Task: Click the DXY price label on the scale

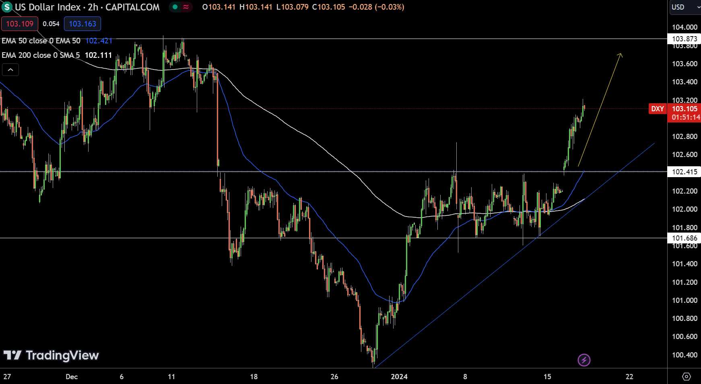Action: pyautogui.click(x=658, y=109)
